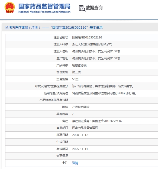This screenshot has height=169, width=158.
Task: Select the date 2025-11-11
Action: coord(80,149)
